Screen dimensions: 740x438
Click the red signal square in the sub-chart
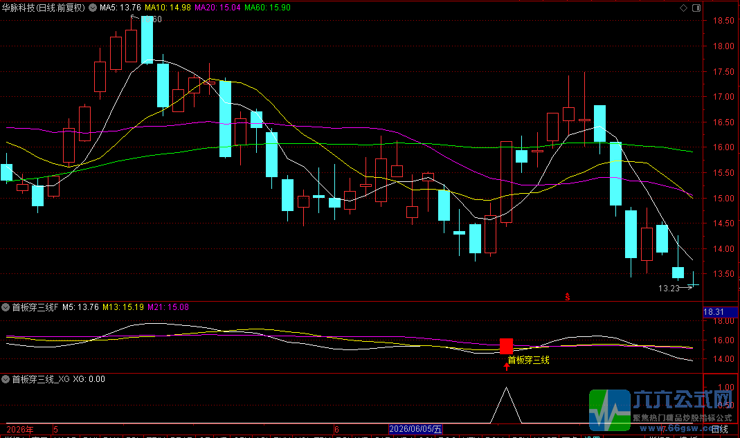(x=507, y=346)
